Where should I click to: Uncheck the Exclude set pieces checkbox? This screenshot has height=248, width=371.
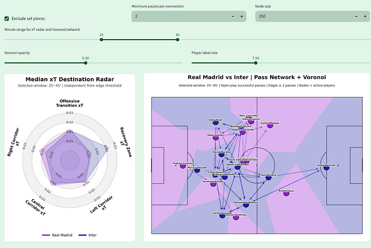tap(7, 19)
